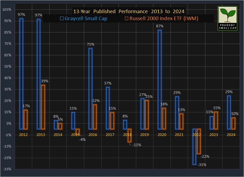Click the '2013' x-axis year label
The width and height of the screenshot is (244, 177).
[41, 135]
